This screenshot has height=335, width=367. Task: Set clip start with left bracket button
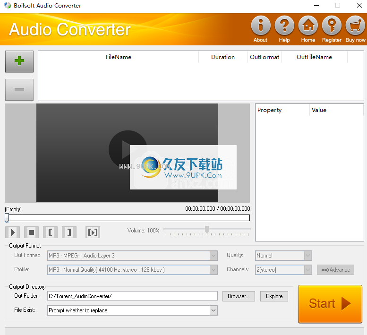click(50, 232)
